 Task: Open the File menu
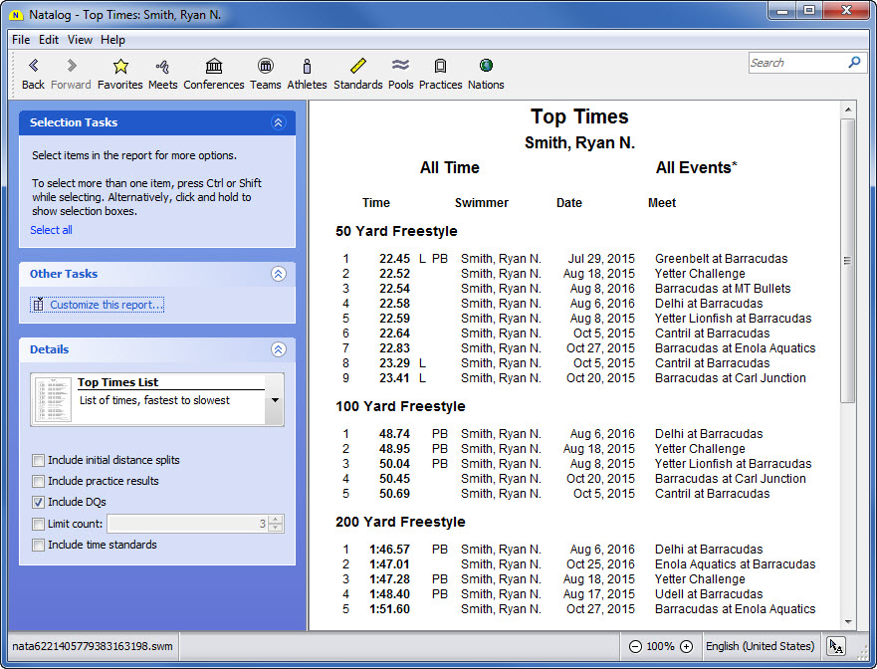click(x=21, y=40)
